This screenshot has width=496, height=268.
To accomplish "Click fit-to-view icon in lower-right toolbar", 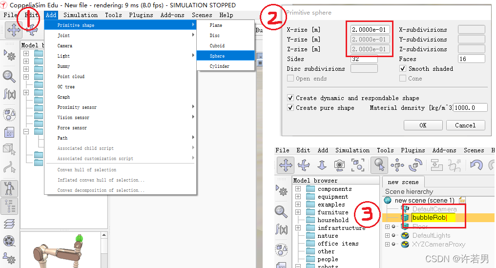I will (358, 165).
